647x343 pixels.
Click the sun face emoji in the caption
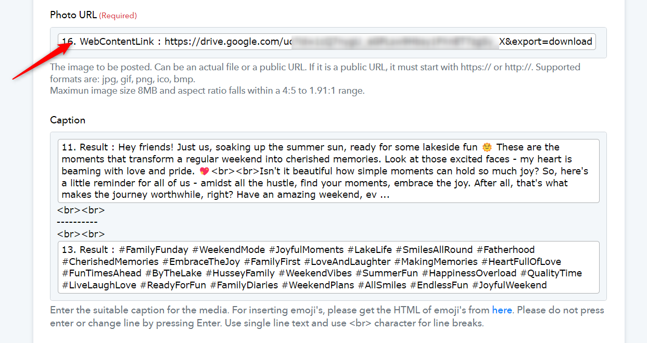[487, 147]
